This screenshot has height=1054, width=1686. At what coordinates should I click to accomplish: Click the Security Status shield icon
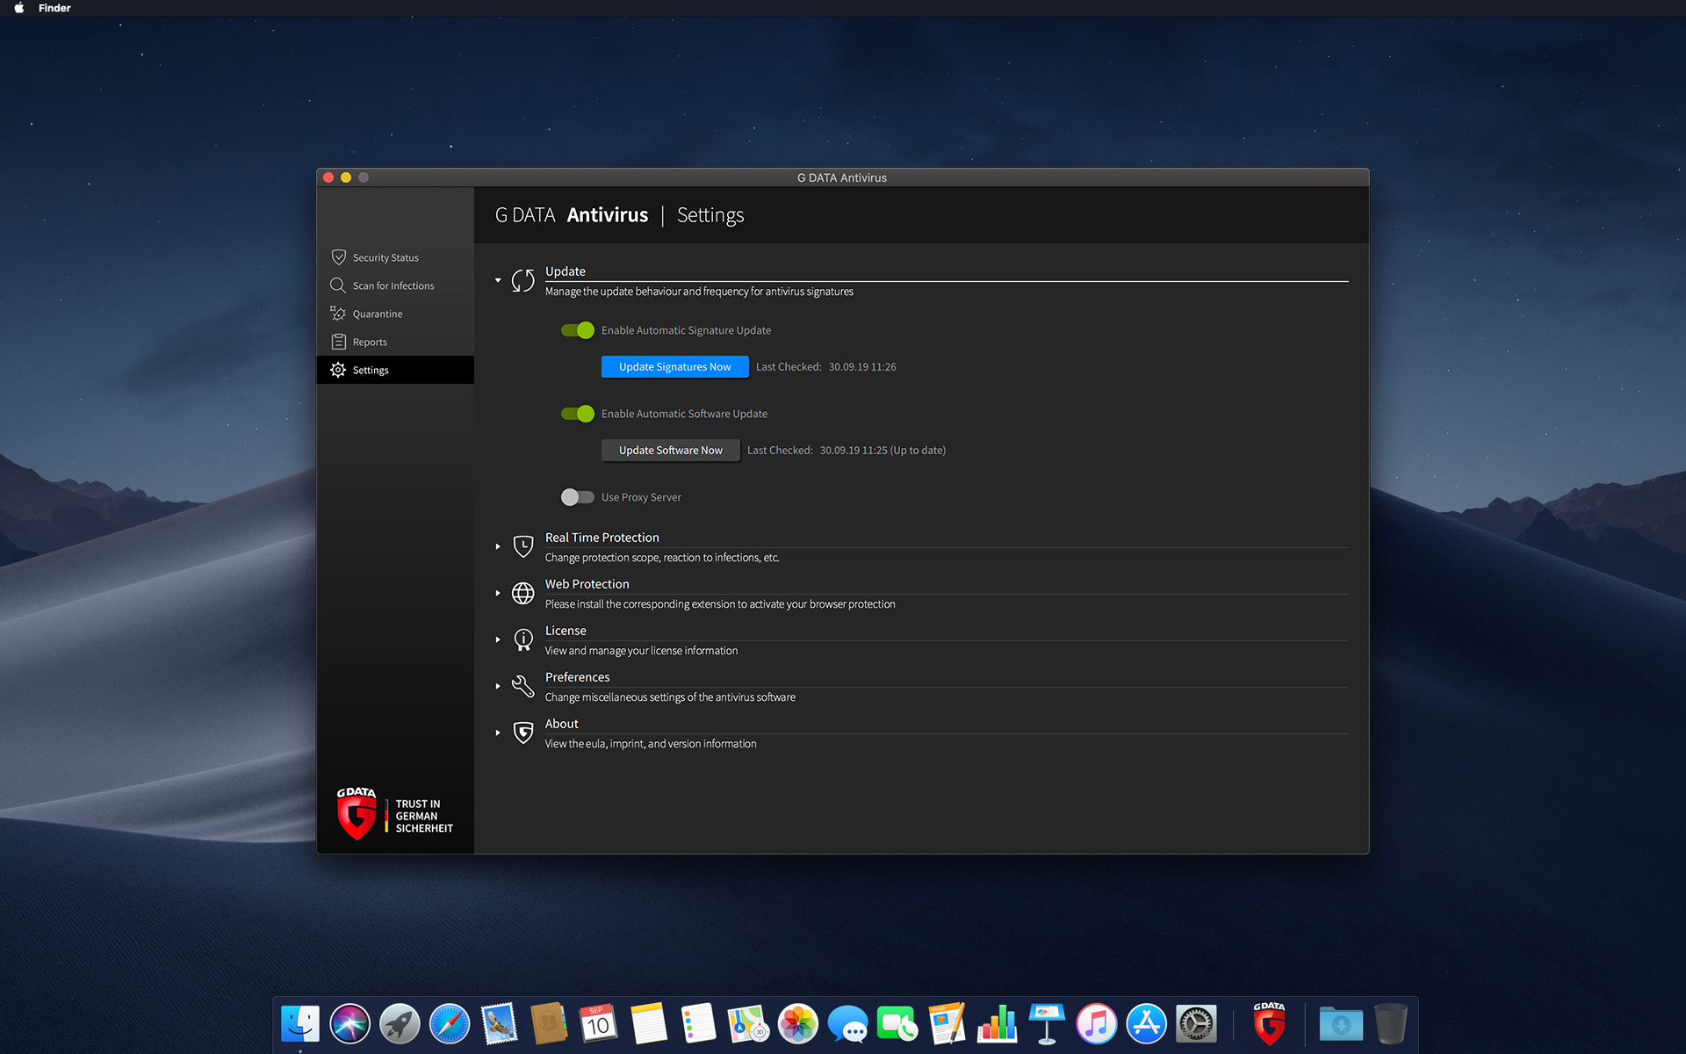(x=338, y=257)
